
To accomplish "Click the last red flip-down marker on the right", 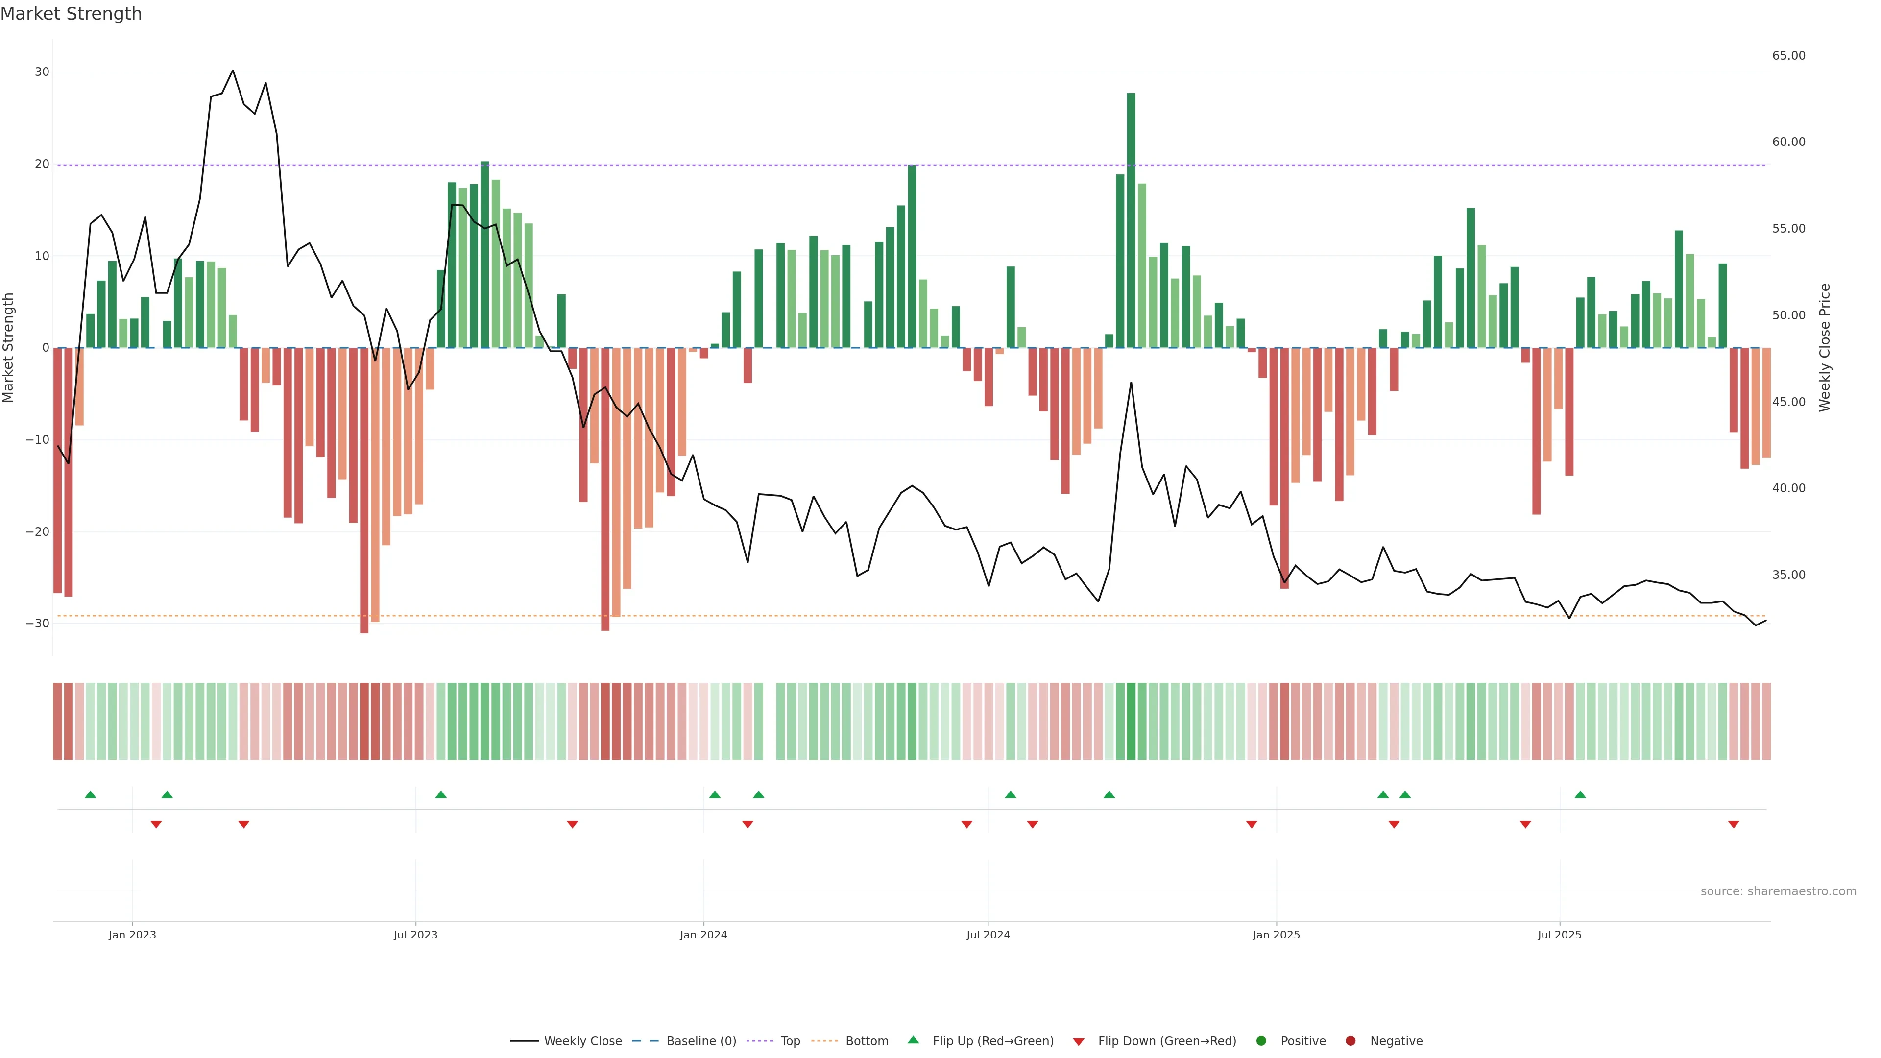I will (x=1734, y=824).
